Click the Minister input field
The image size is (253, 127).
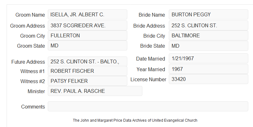pos(95,91)
